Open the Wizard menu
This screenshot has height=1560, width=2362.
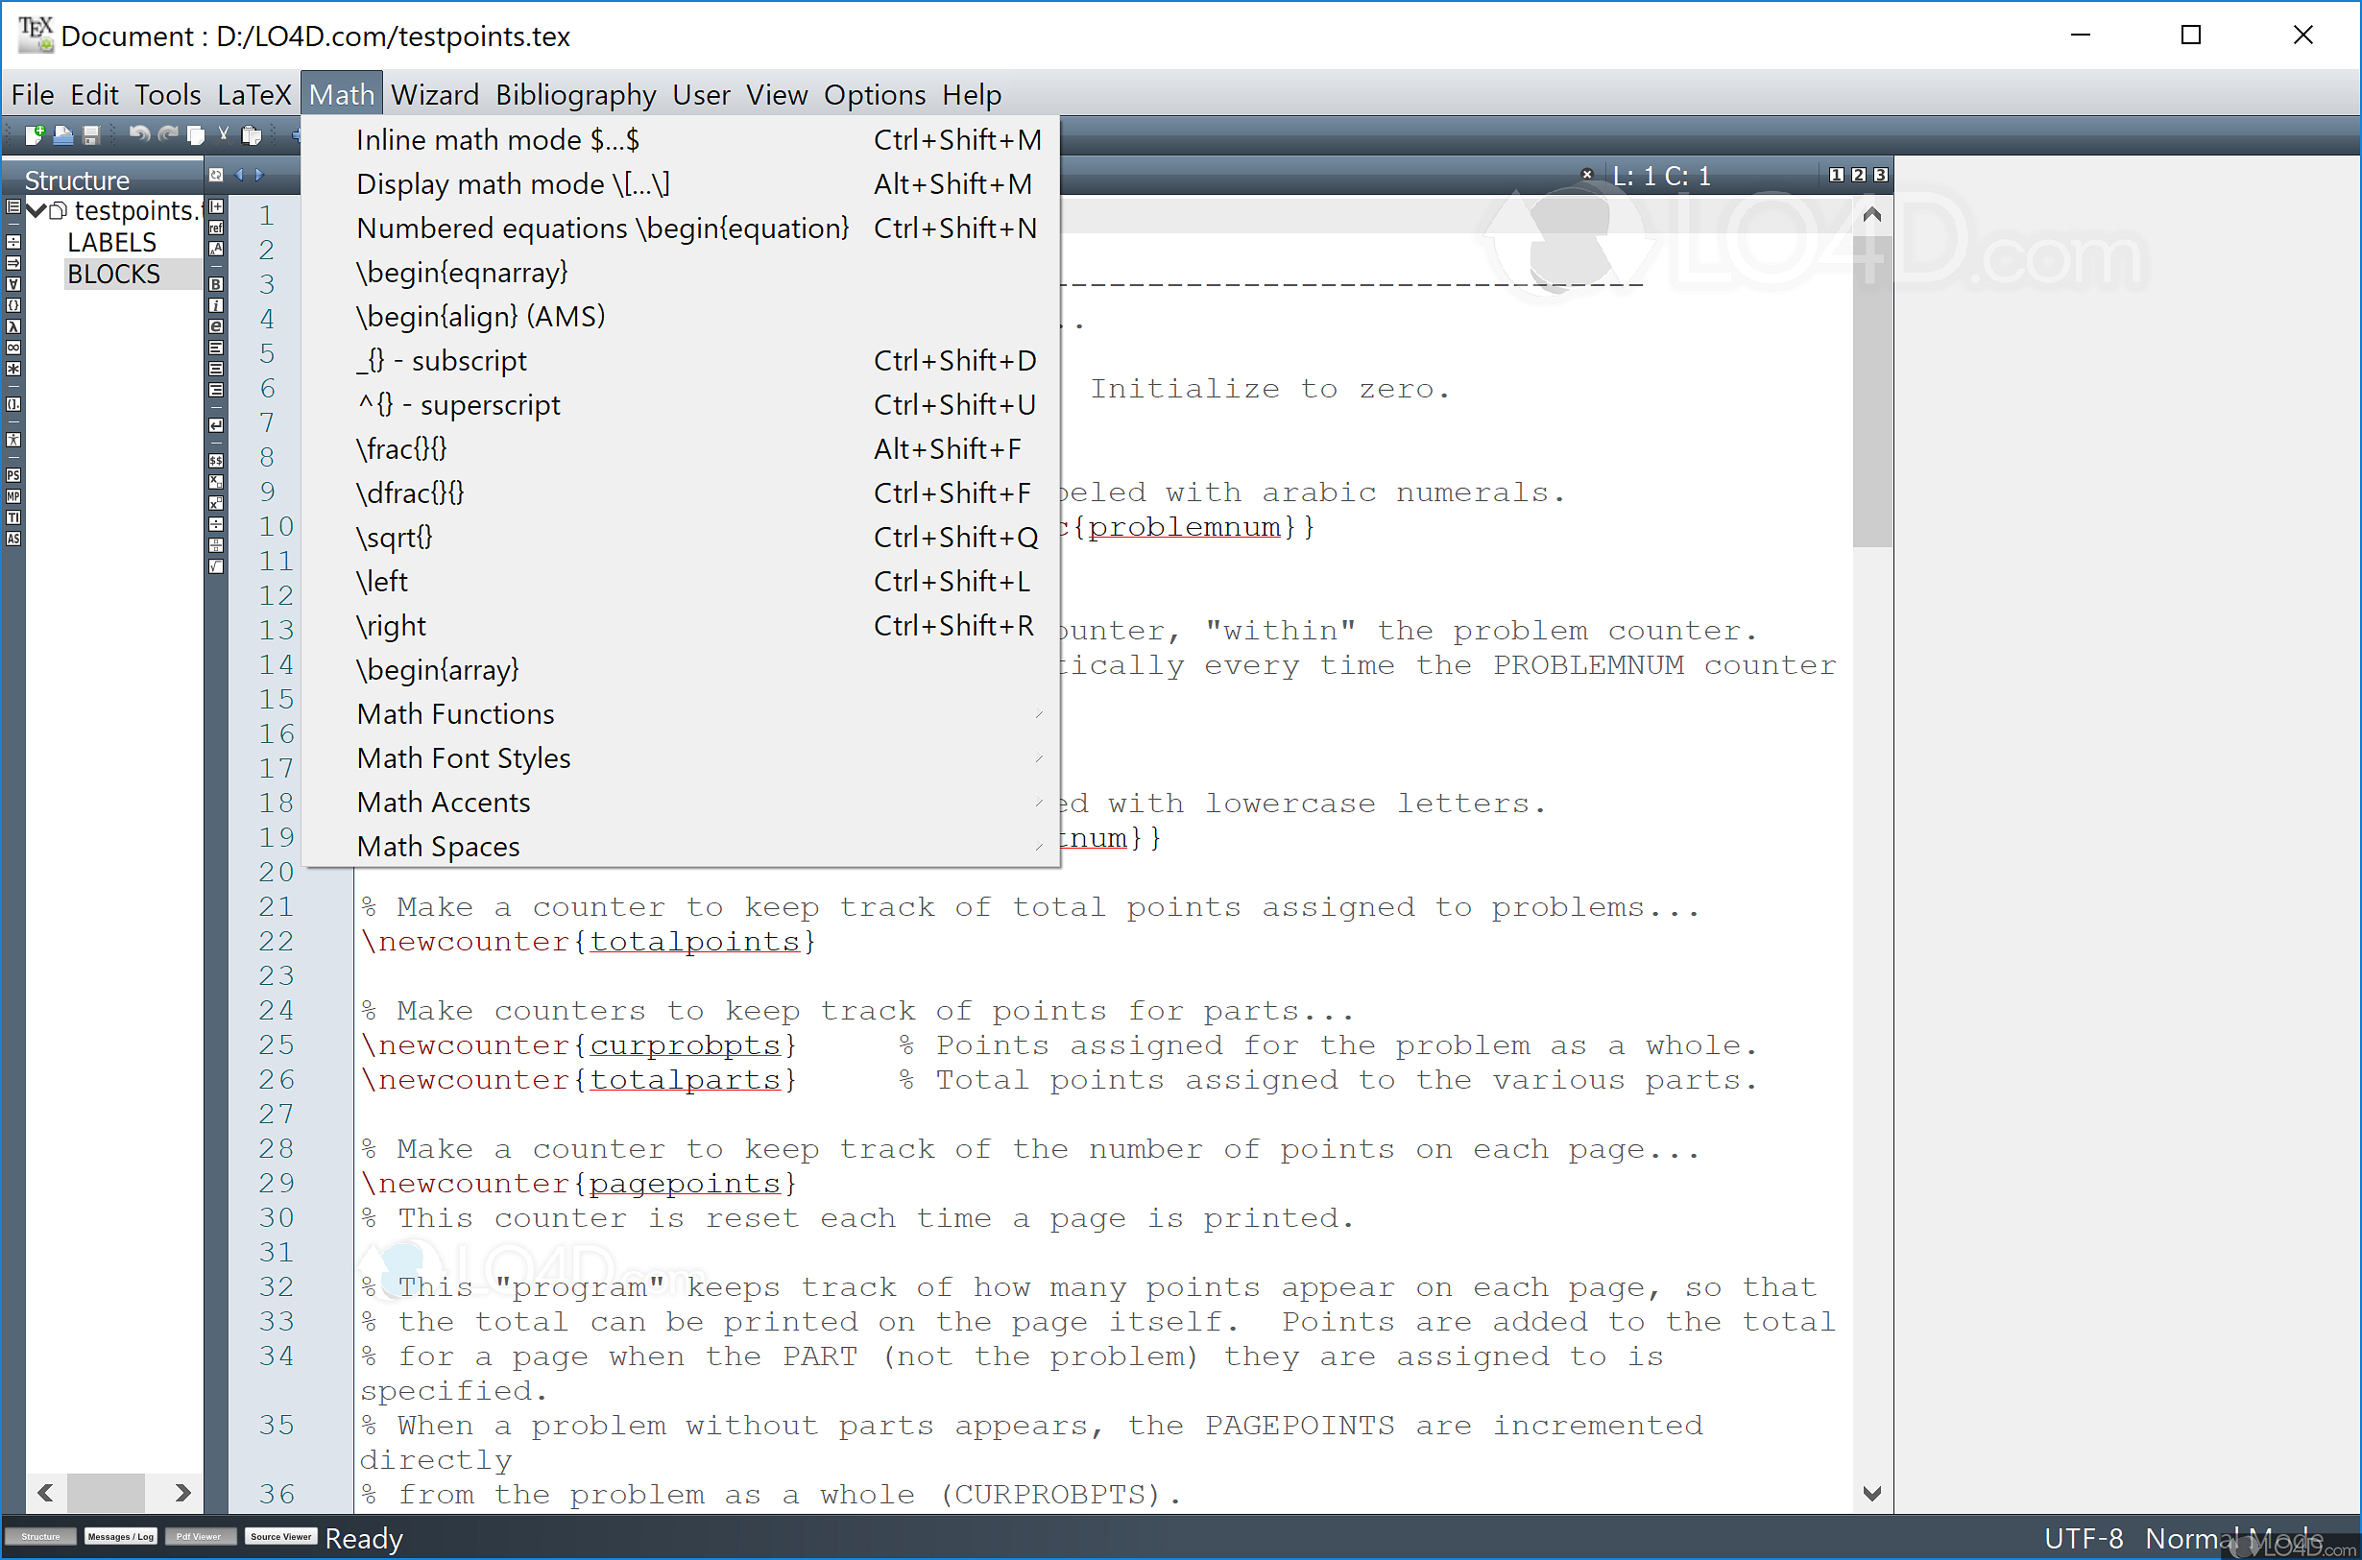coord(435,94)
